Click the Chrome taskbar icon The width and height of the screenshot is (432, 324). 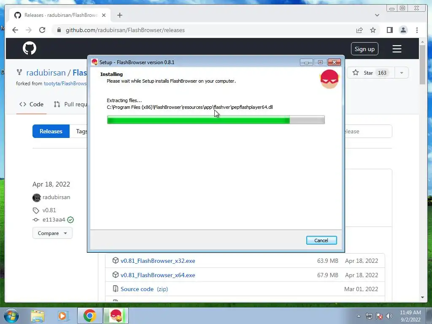(89, 316)
